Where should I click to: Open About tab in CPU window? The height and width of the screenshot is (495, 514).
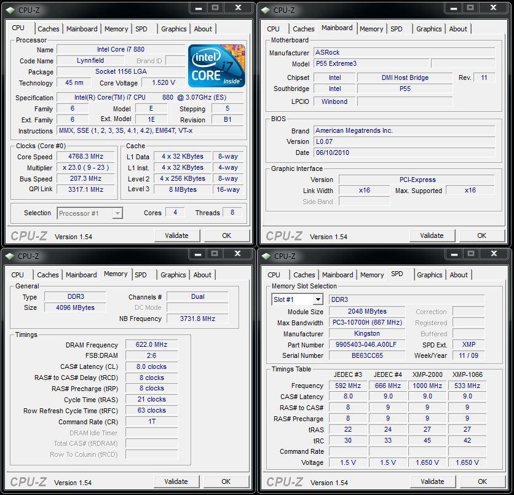tap(203, 29)
